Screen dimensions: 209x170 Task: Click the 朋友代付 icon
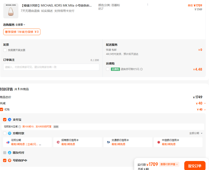point(10,153)
